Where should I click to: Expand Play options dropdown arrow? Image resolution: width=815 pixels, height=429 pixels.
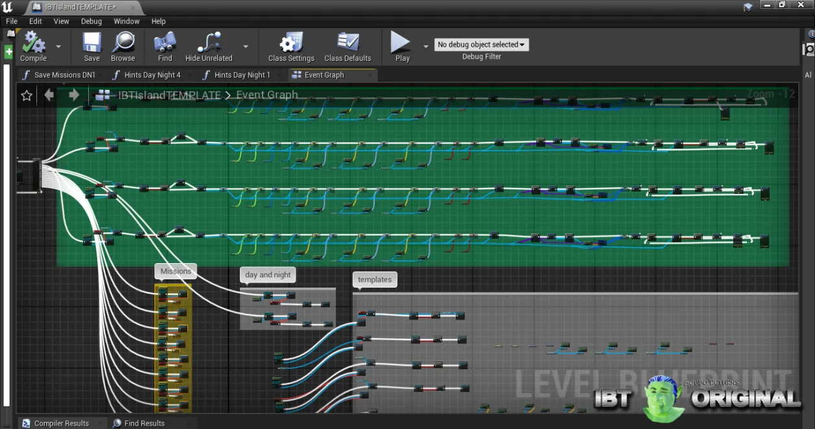425,47
